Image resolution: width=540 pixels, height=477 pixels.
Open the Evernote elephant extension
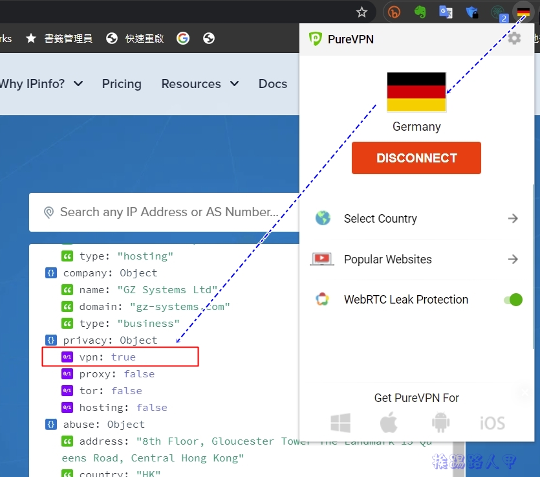click(x=420, y=12)
